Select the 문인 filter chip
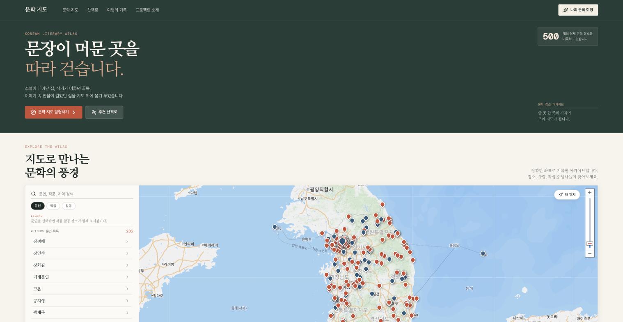The width and height of the screenshot is (623, 322). click(38, 206)
